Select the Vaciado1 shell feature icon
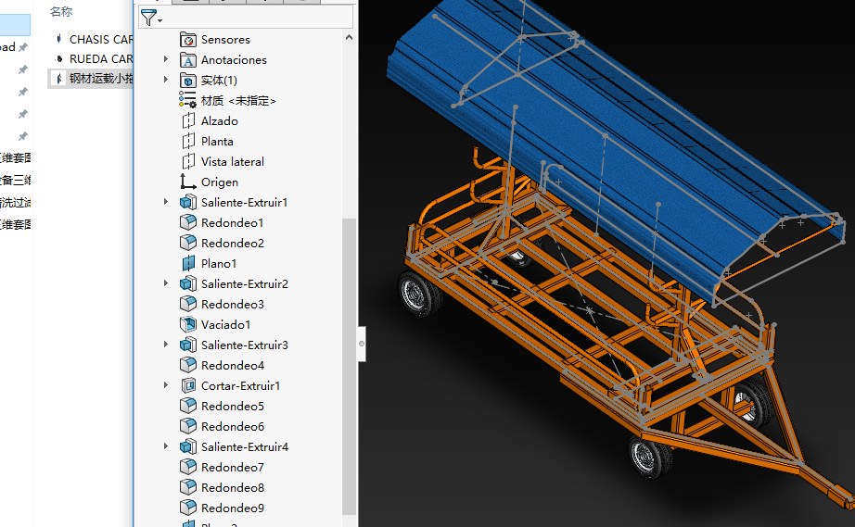This screenshot has height=527, width=855. click(x=187, y=324)
